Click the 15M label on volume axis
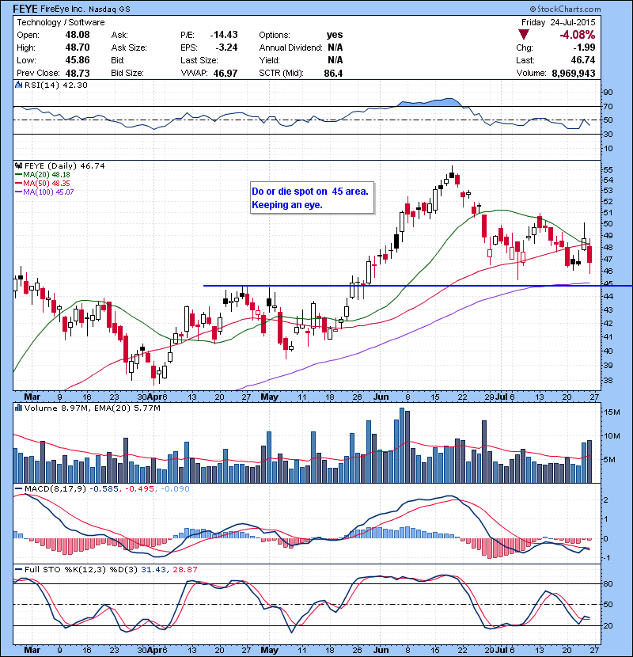This screenshot has width=633, height=657. 612,412
